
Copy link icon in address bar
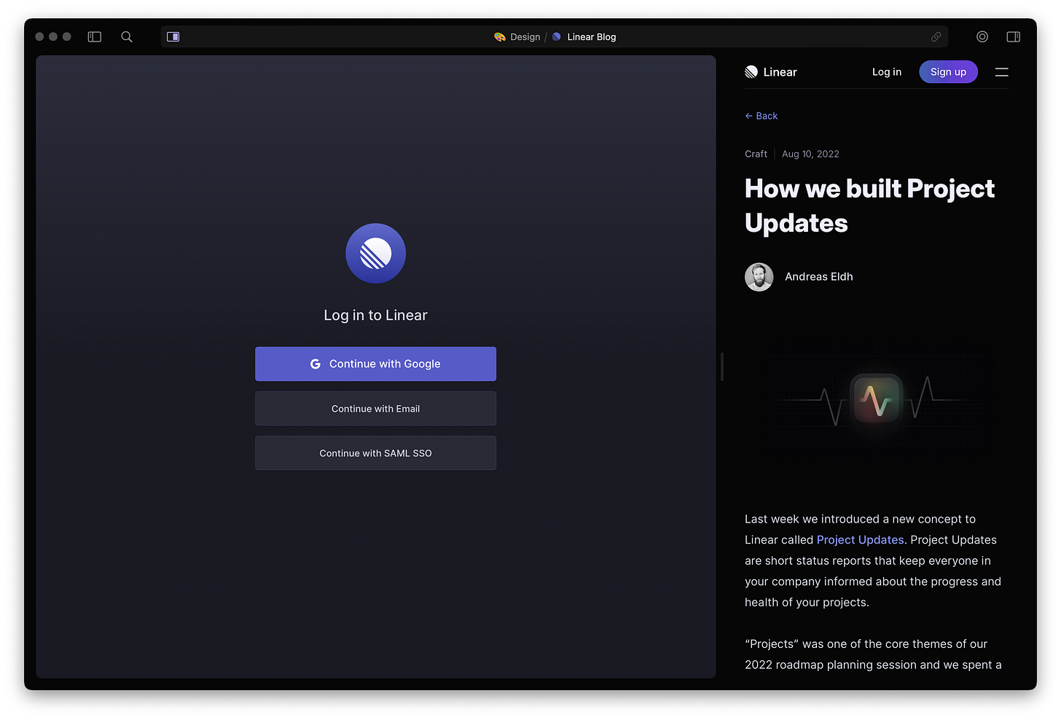tap(936, 36)
